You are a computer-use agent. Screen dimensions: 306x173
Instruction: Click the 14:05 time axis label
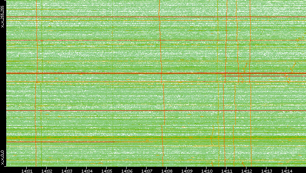tap(107, 171)
